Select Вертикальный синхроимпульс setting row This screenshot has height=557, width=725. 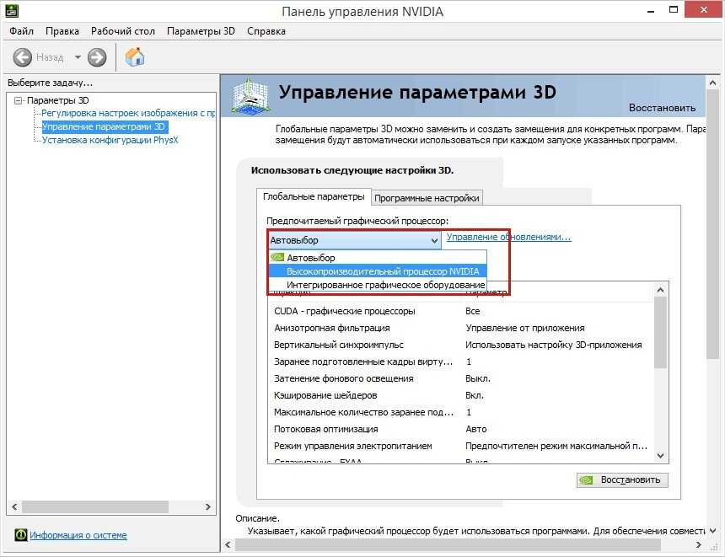pos(461,345)
